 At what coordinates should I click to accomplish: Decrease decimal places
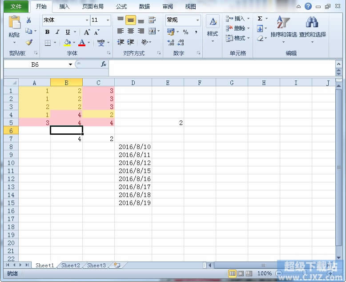(x=181, y=42)
